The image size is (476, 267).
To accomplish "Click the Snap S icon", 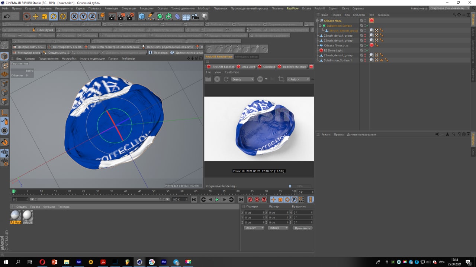I will [4, 131].
